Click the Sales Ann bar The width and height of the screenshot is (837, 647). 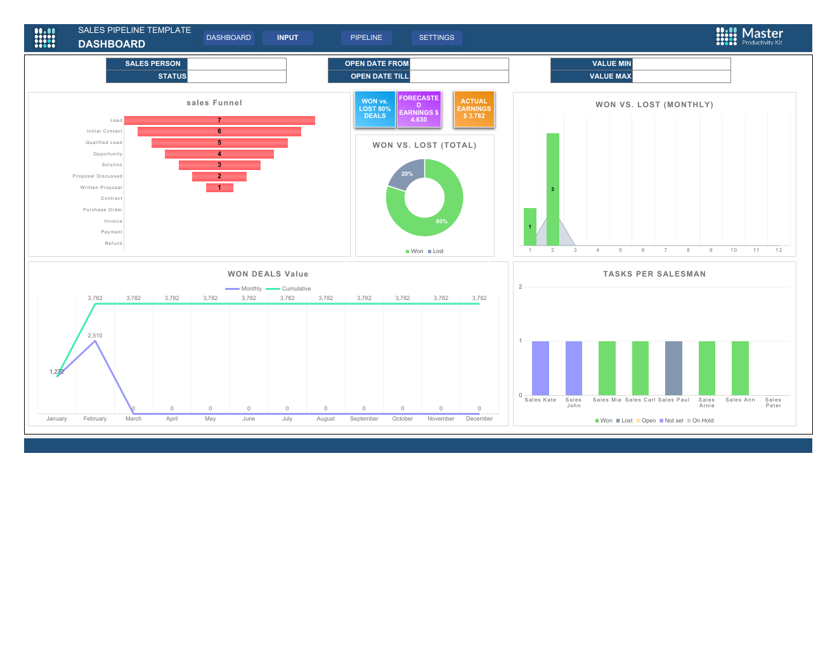click(x=740, y=368)
